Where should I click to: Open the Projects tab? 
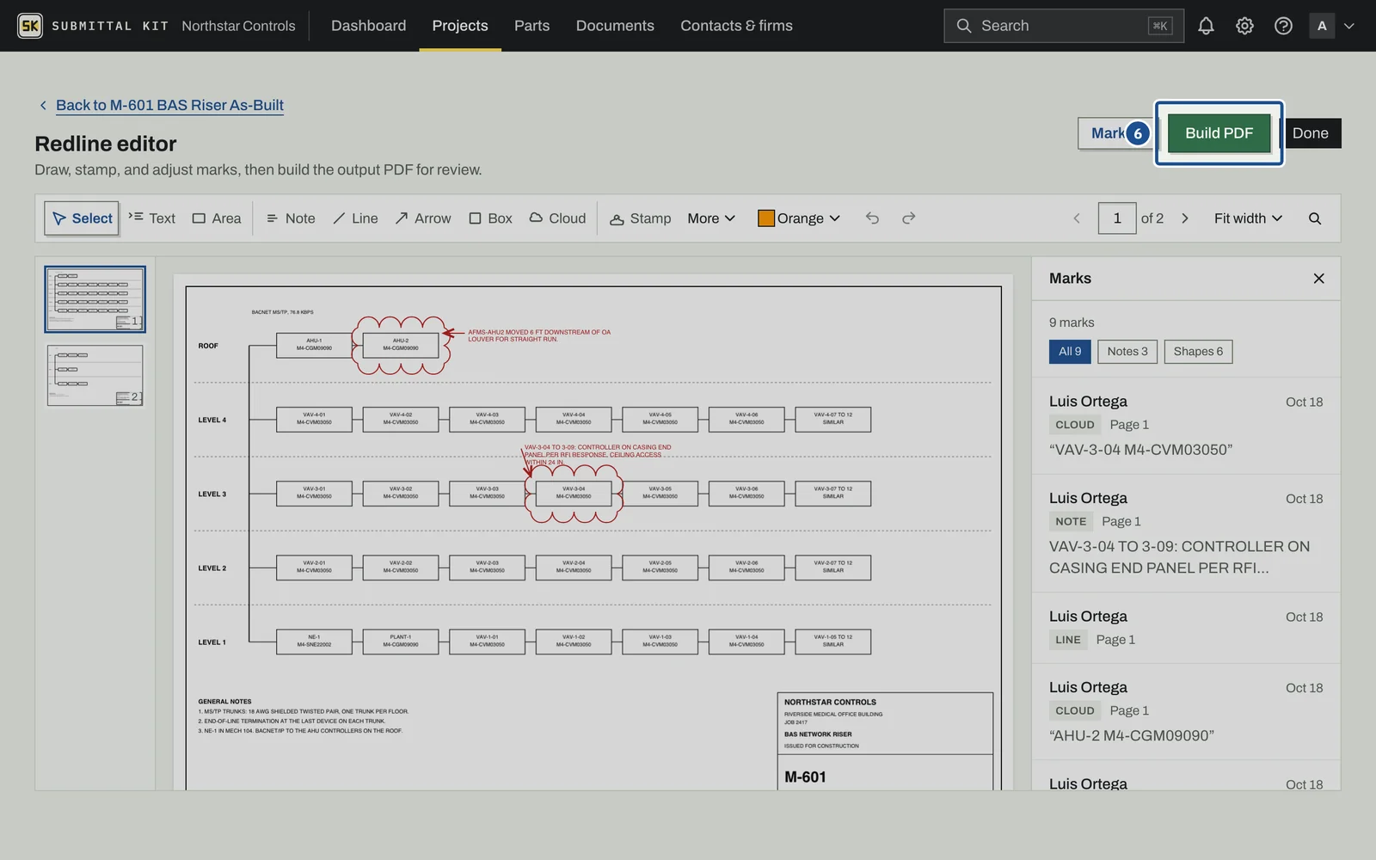click(x=460, y=26)
